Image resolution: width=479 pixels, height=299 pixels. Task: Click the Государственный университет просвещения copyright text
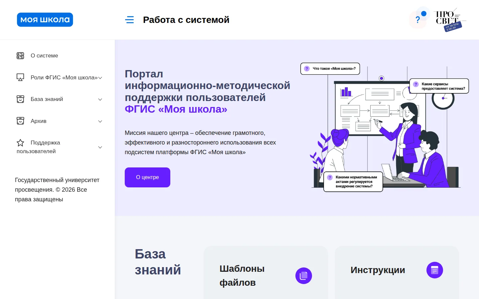tap(57, 190)
